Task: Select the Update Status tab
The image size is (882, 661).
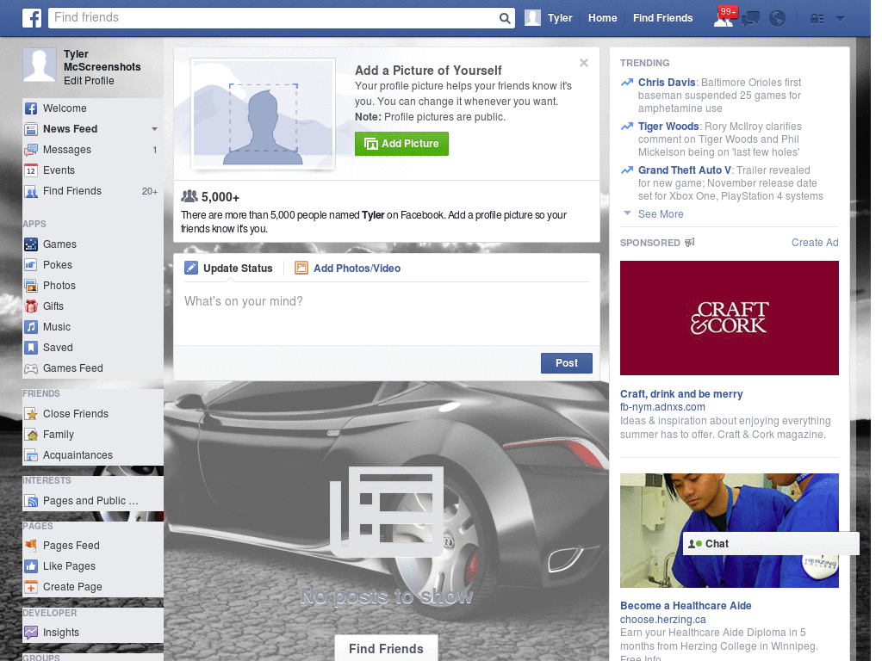Action: (229, 269)
